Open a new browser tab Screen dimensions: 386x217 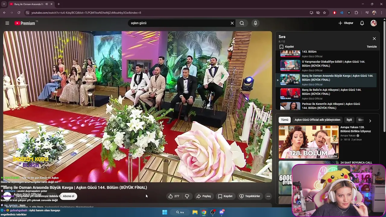tap(59, 4)
